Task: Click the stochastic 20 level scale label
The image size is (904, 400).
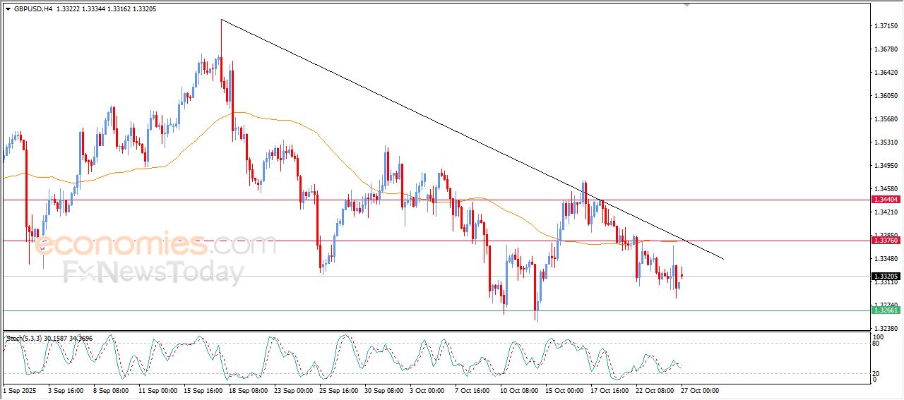Action: click(x=876, y=373)
